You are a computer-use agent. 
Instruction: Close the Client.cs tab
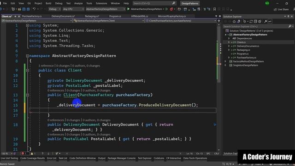(x=19, y=17)
